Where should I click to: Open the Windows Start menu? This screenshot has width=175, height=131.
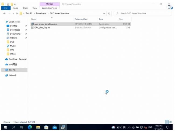click(x=5, y=127)
